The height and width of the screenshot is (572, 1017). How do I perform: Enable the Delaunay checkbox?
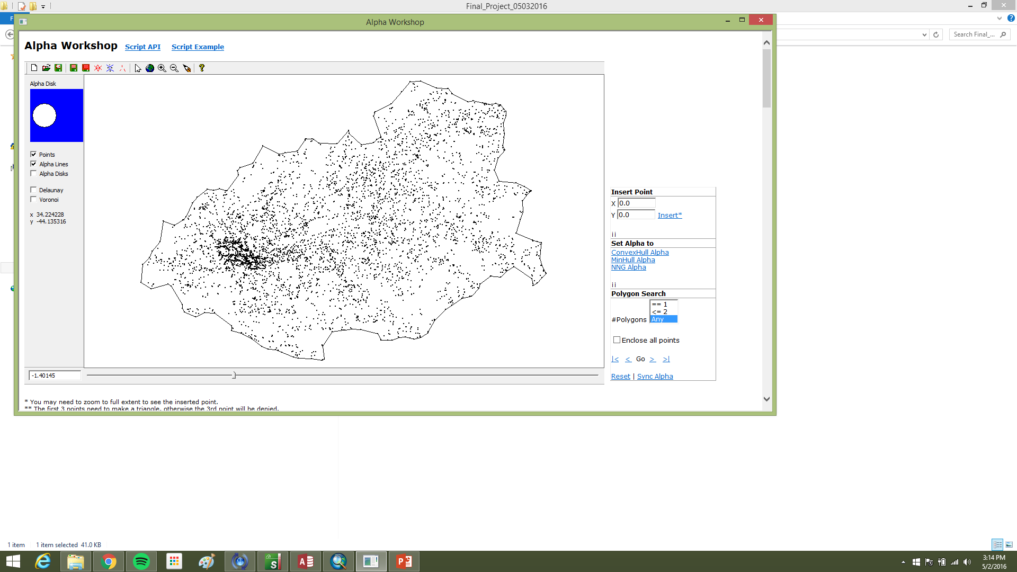pyautogui.click(x=34, y=190)
